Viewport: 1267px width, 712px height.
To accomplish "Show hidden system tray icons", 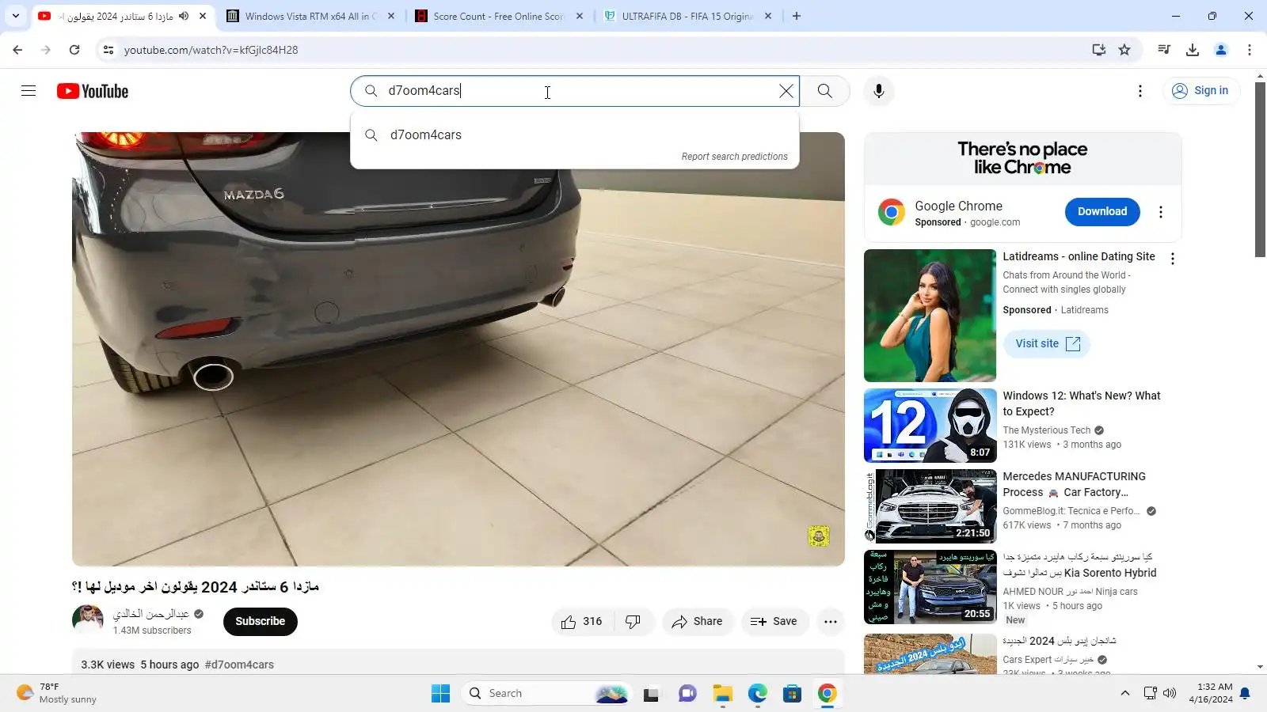I will pyautogui.click(x=1124, y=694).
